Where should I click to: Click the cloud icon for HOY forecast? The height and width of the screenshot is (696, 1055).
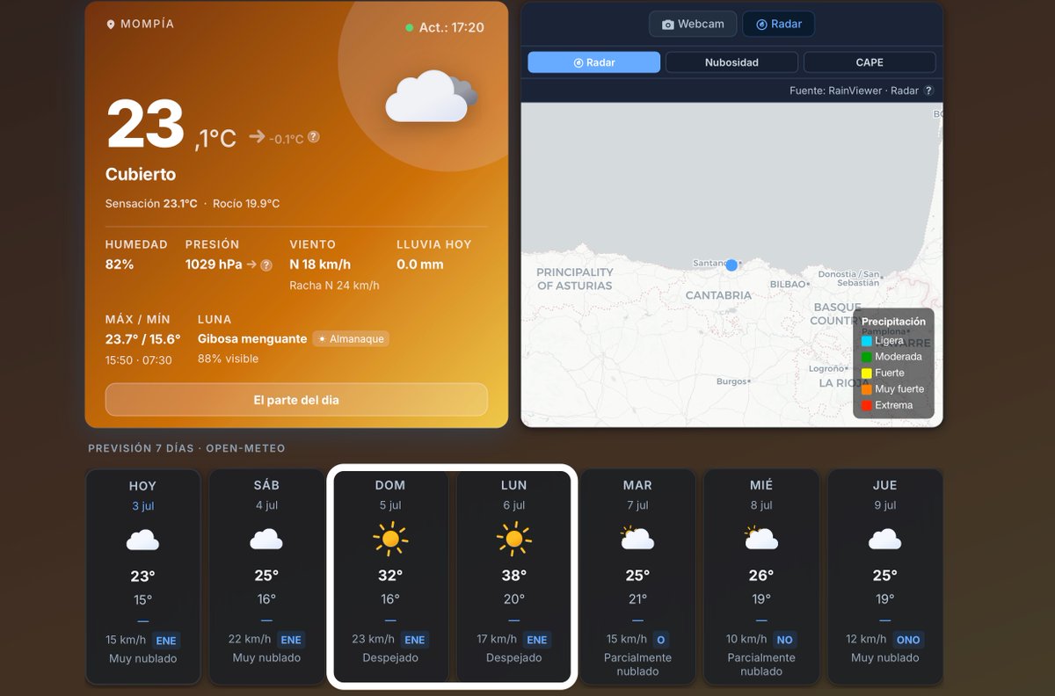click(x=142, y=540)
